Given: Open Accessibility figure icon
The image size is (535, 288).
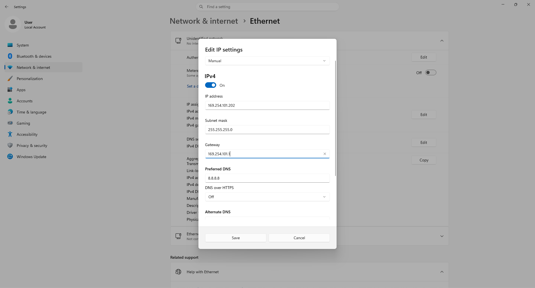Looking at the screenshot, I should 10,134.
